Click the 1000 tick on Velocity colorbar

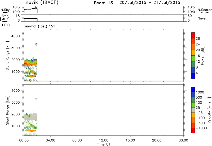[200, 92]
